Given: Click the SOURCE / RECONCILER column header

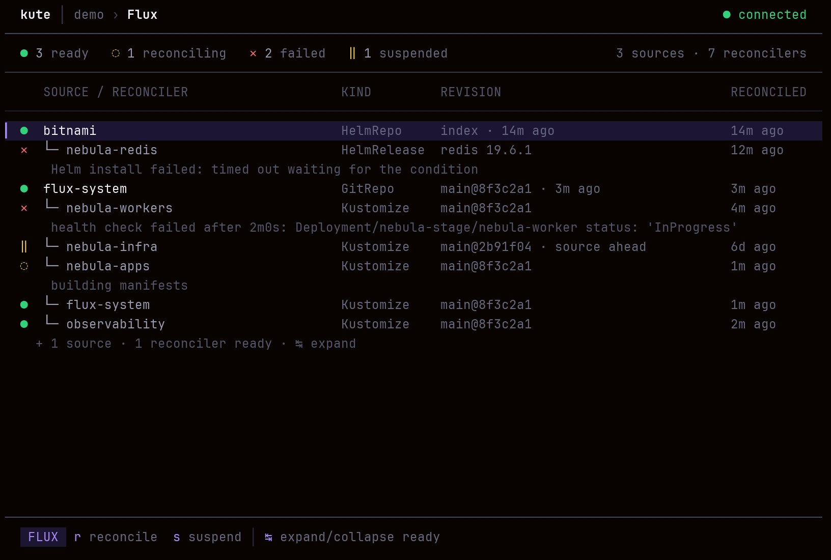Looking at the screenshot, I should (116, 92).
